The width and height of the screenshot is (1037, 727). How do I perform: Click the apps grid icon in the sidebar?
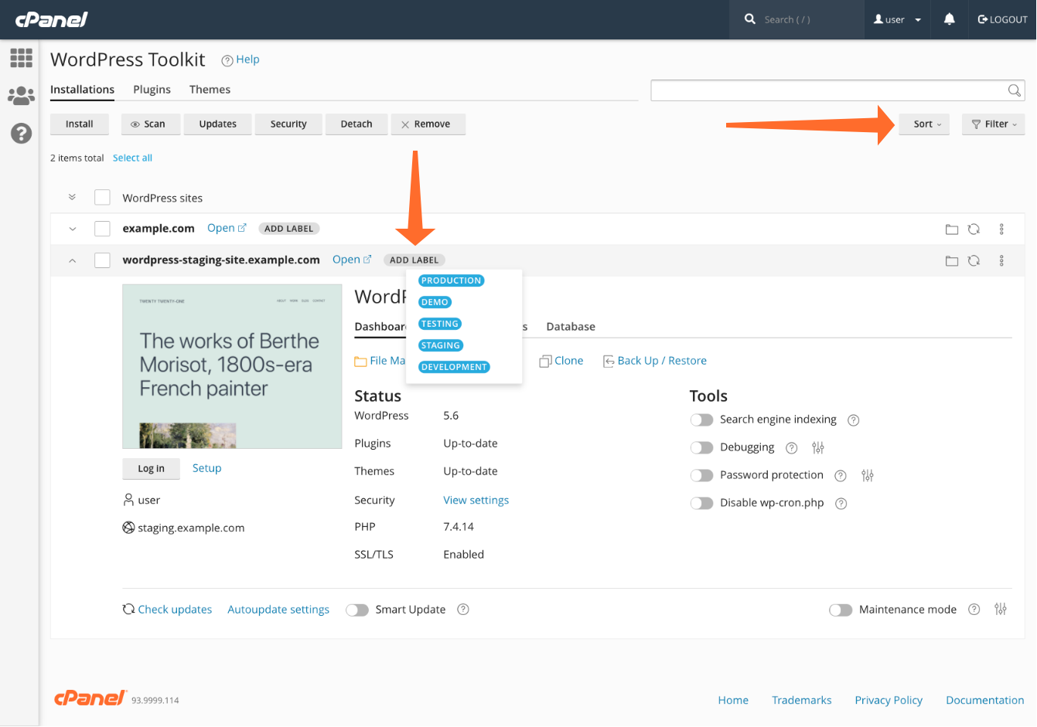pos(21,58)
